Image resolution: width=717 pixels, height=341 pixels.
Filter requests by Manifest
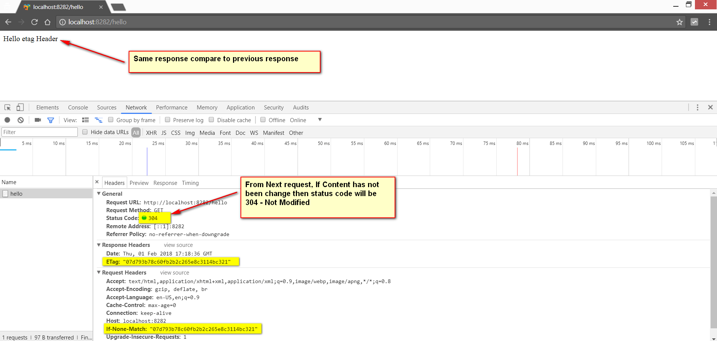273,133
